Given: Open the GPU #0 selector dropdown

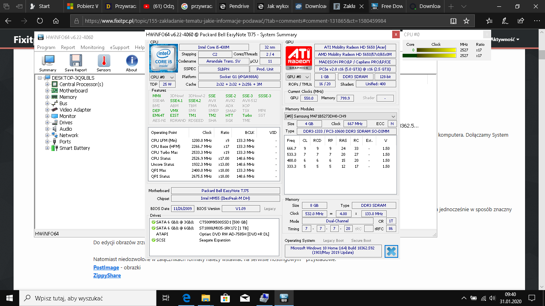Looking at the screenshot, I should coord(298,77).
